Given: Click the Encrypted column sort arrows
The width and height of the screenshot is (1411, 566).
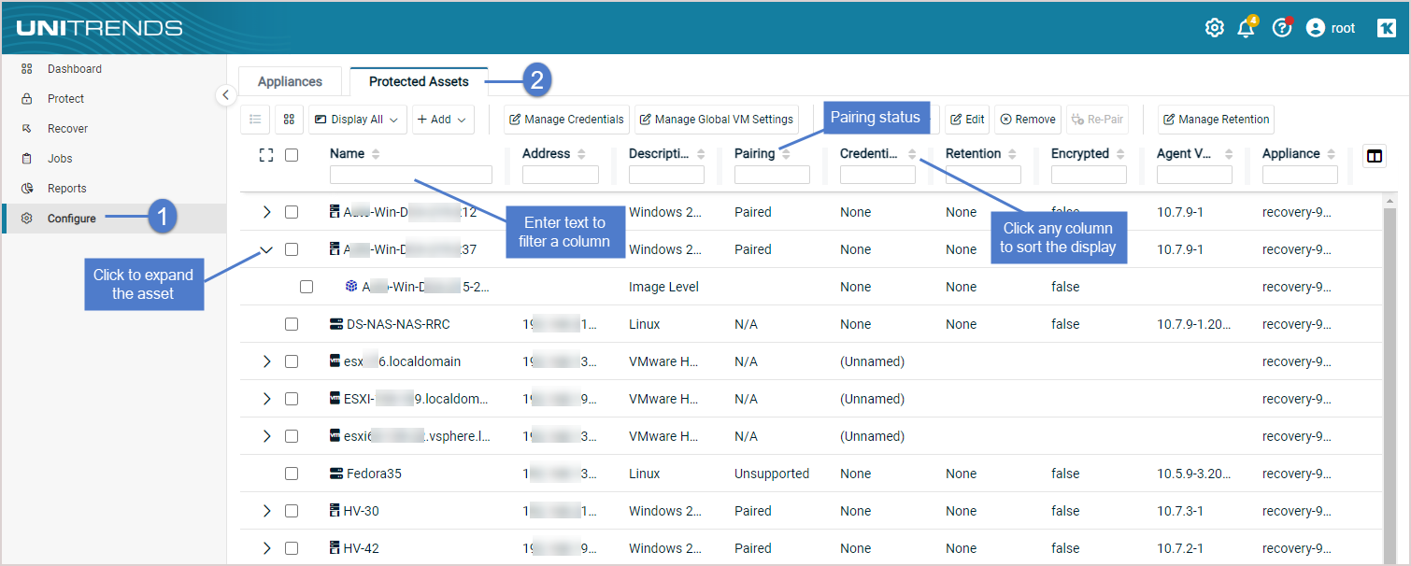Looking at the screenshot, I should [x=1120, y=154].
